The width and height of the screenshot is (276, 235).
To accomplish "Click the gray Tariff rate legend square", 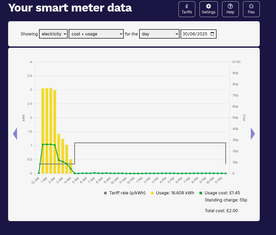I will (106, 193).
